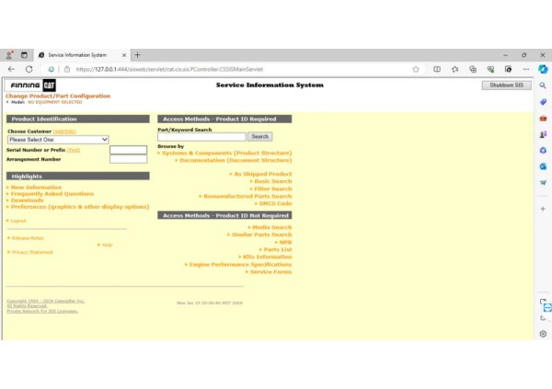Click the Shutdown SIS button
Image resolution: width=552 pixels, height=389 pixels.
click(506, 86)
